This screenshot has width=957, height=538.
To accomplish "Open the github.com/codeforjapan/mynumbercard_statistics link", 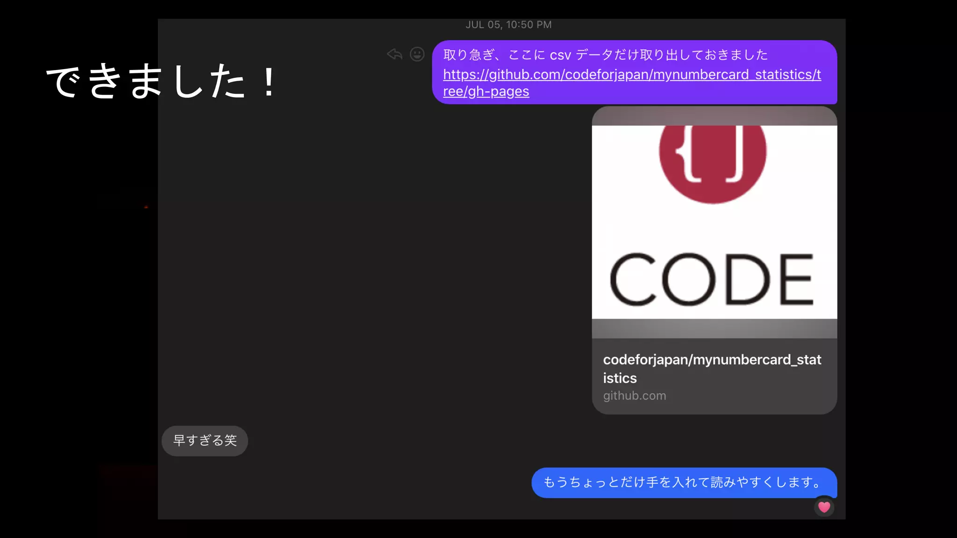I will [x=632, y=83].
